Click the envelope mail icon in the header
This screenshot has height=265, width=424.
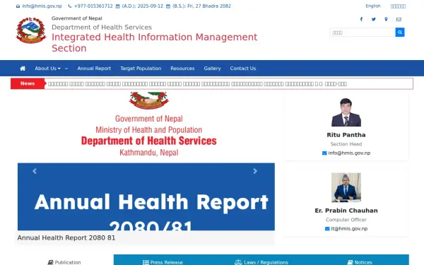pos(399,19)
